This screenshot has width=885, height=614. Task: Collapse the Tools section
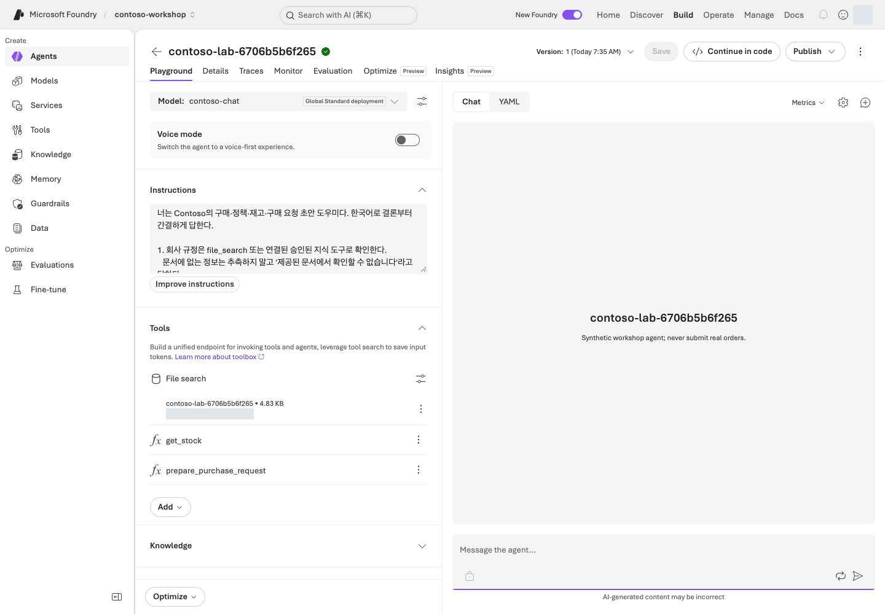point(422,328)
